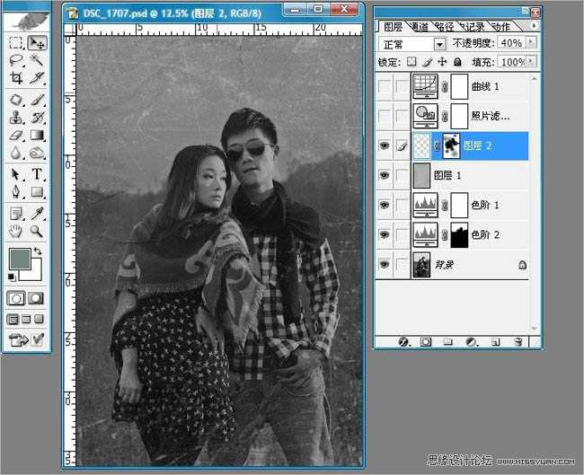Open the foreground color picker
This screenshot has height=475, width=584.
click(20, 259)
